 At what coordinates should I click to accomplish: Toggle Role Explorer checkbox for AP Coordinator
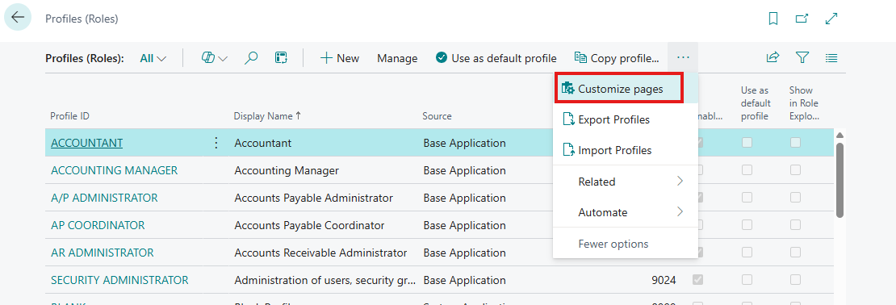[x=795, y=224]
